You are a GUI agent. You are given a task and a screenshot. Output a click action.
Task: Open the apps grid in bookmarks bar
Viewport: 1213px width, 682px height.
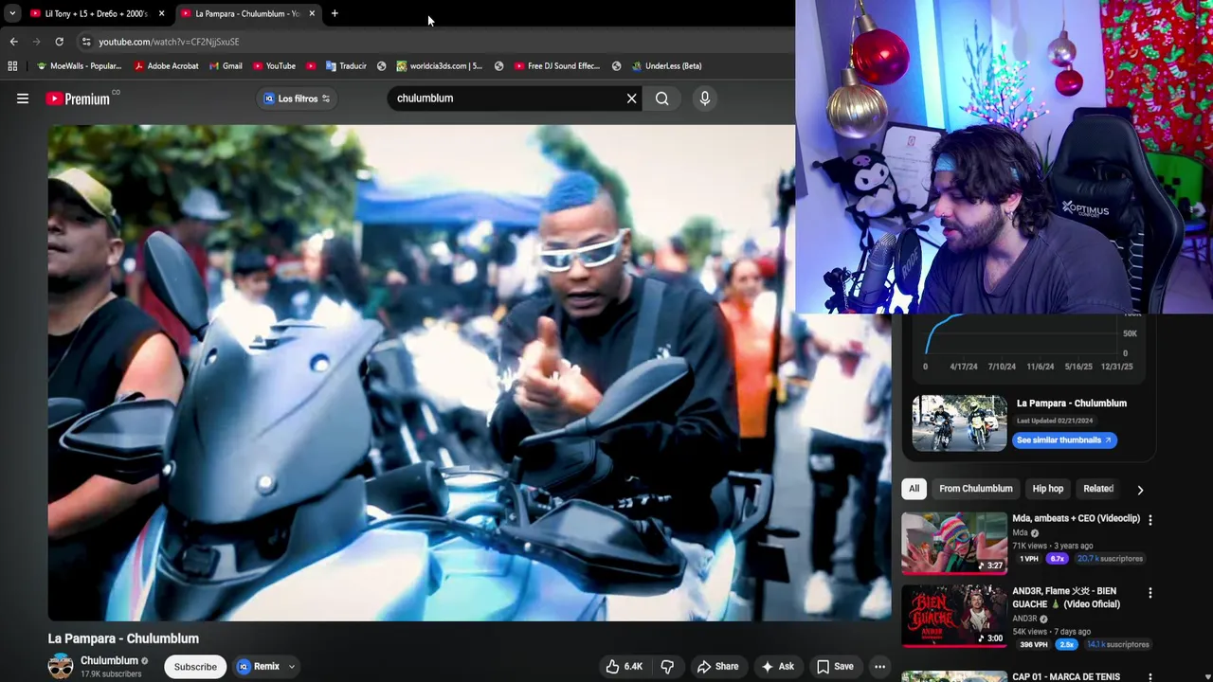12,66
